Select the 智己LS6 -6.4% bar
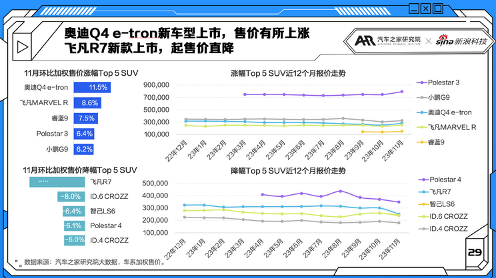This screenshot has width=496, height=278. click(74, 211)
